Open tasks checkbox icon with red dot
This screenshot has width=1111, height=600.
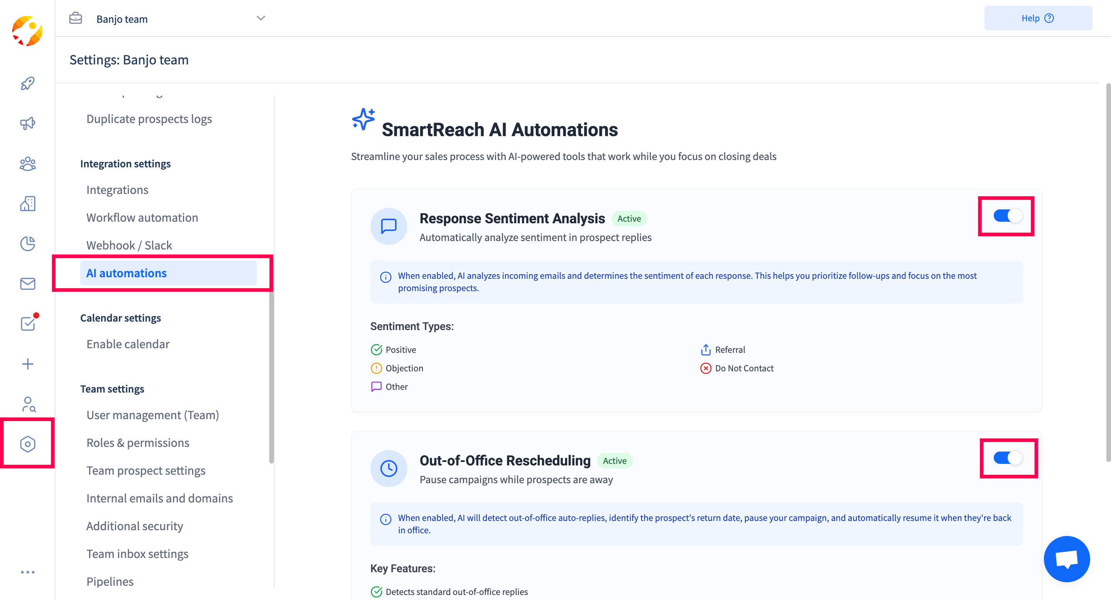(x=28, y=323)
